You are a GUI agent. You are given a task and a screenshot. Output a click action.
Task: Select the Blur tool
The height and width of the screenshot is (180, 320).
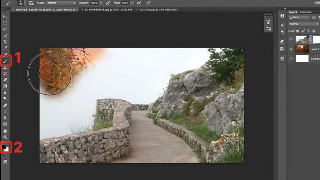(5, 92)
